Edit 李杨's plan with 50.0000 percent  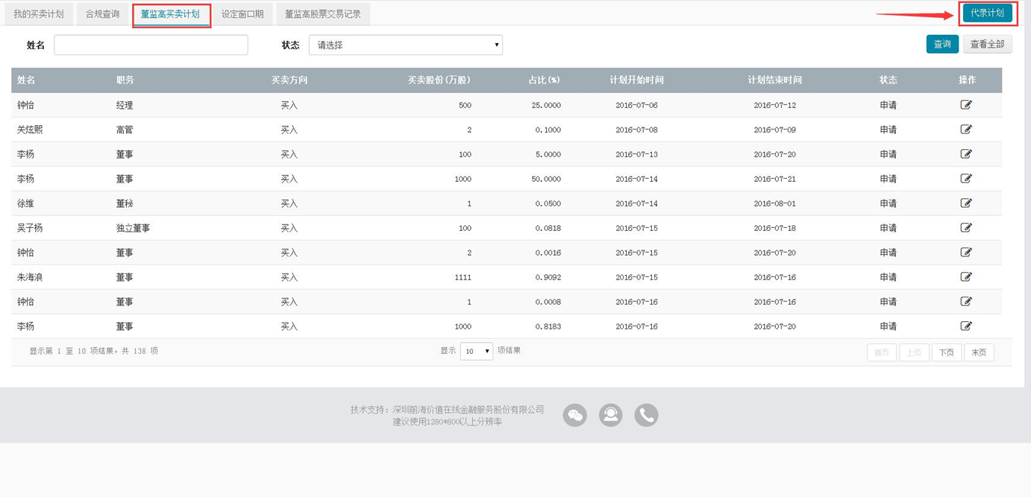pos(966,179)
